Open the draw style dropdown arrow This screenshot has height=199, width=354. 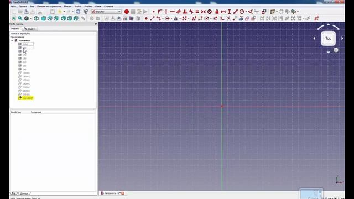point(31,18)
